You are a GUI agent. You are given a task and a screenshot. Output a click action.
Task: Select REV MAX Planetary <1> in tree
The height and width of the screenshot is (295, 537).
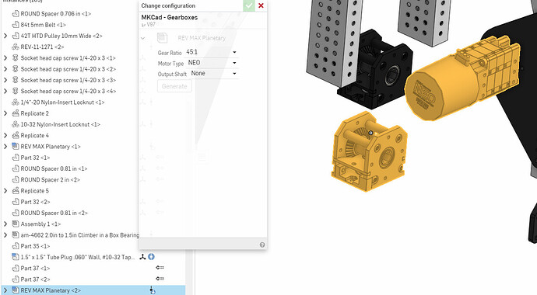coord(51,147)
